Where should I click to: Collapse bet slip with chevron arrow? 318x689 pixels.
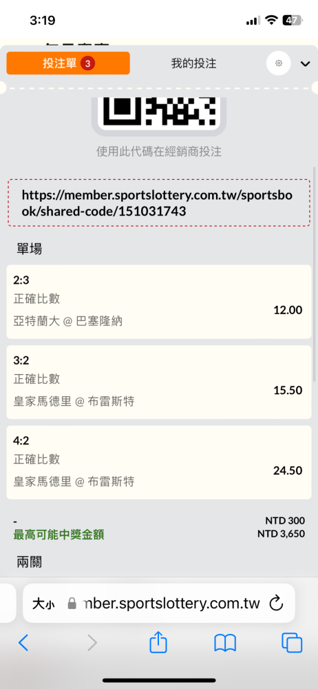305,64
